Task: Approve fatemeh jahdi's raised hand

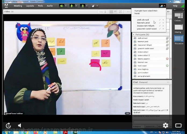Action: [160, 23]
